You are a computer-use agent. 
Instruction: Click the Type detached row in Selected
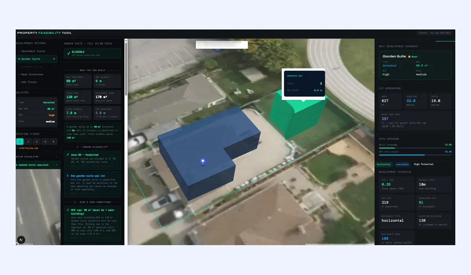(x=37, y=102)
